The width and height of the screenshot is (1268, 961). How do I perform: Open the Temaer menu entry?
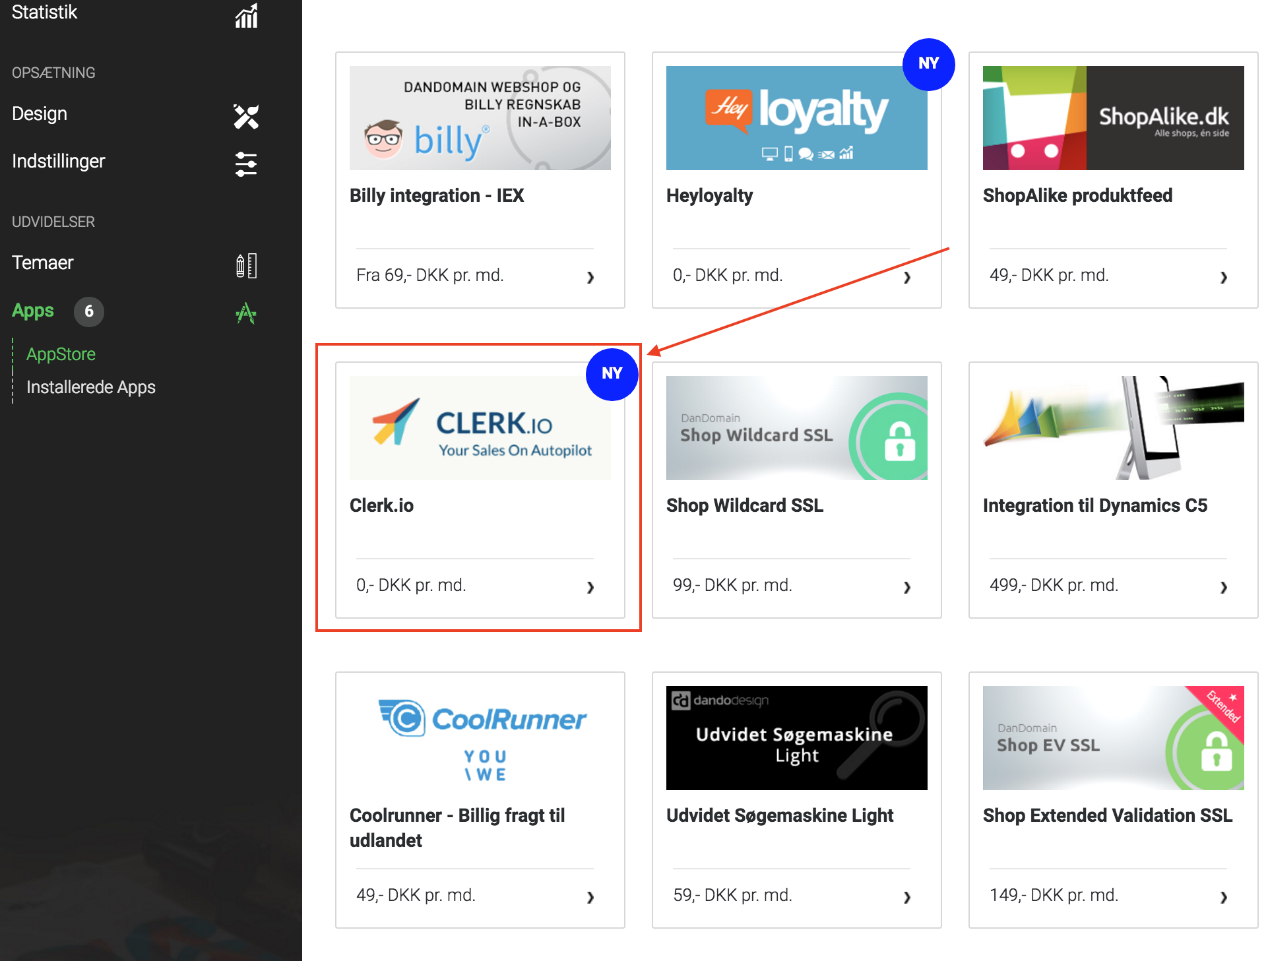[x=43, y=263]
